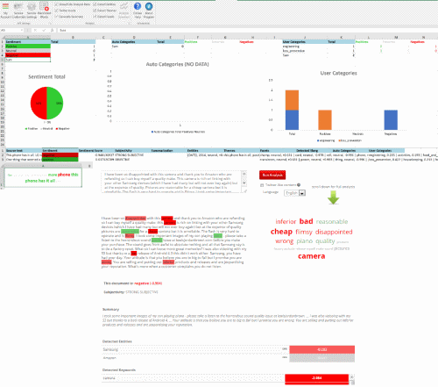438x387 pixels.
Task: Click the review text input area
Action: (172, 182)
